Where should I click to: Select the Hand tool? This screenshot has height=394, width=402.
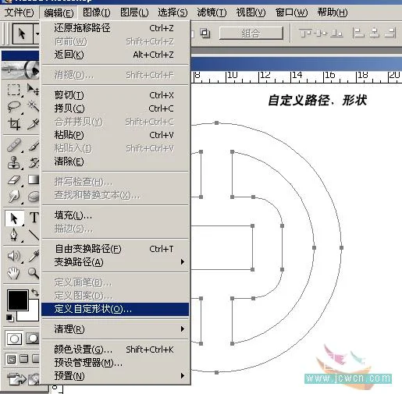(x=13, y=273)
